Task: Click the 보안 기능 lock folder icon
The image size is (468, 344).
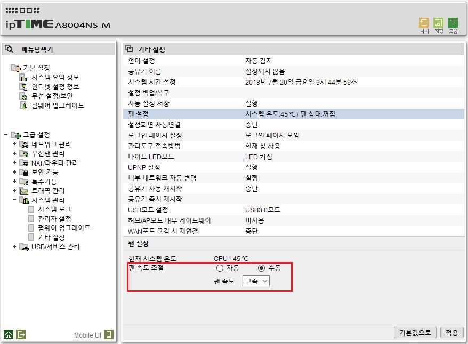Action: coord(24,172)
